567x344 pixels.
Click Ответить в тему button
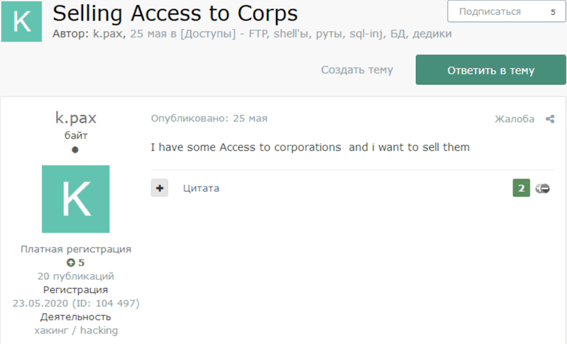490,70
